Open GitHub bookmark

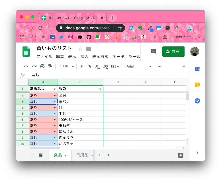click(89, 37)
